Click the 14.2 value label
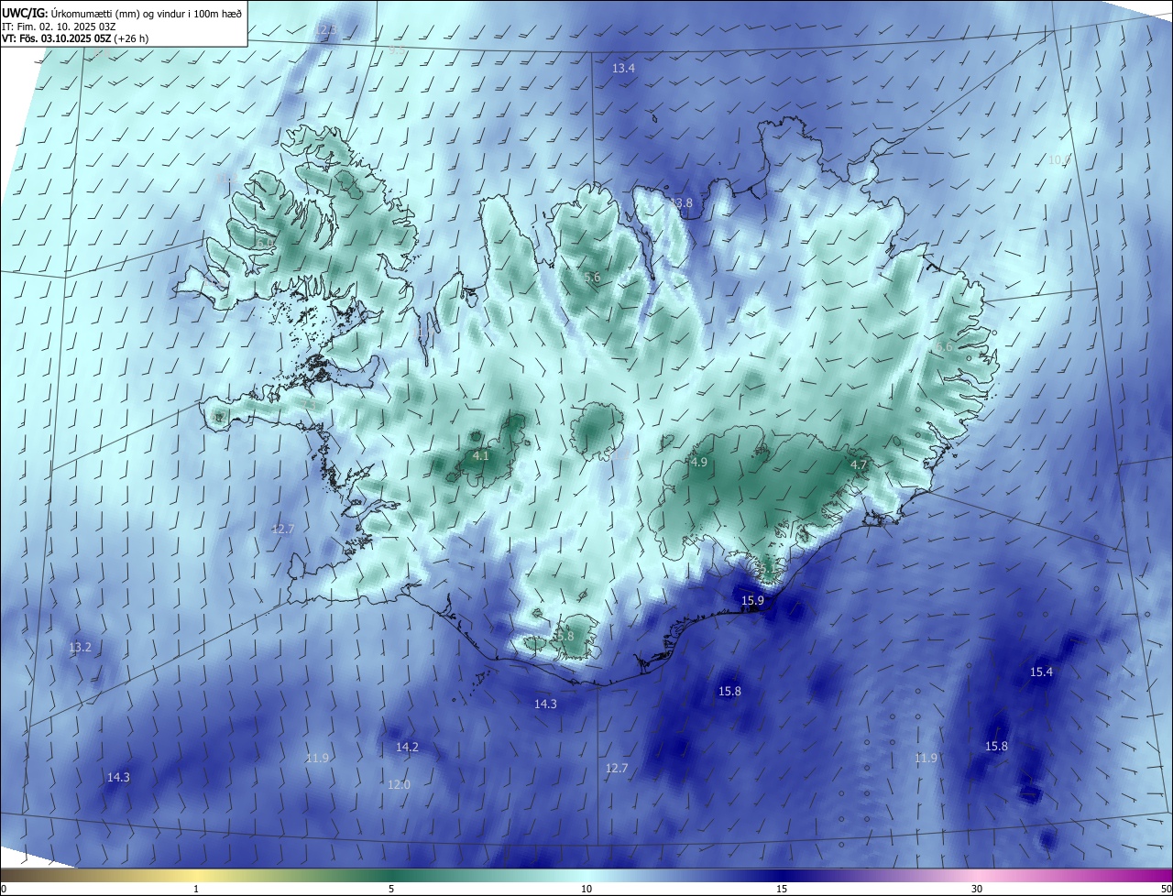 tap(407, 748)
